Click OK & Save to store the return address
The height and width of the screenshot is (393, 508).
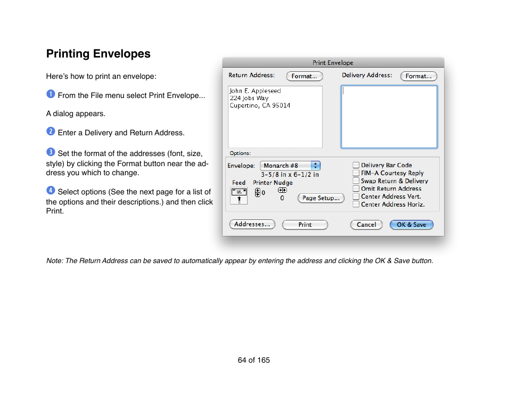[411, 224]
